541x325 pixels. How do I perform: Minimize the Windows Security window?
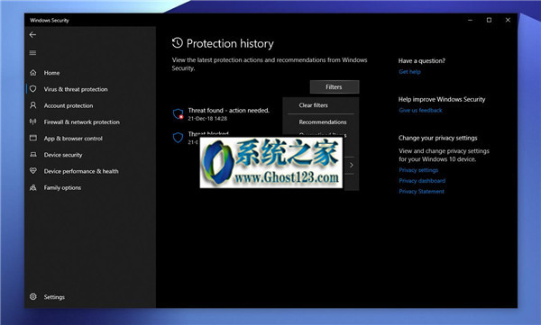coord(470,20)
